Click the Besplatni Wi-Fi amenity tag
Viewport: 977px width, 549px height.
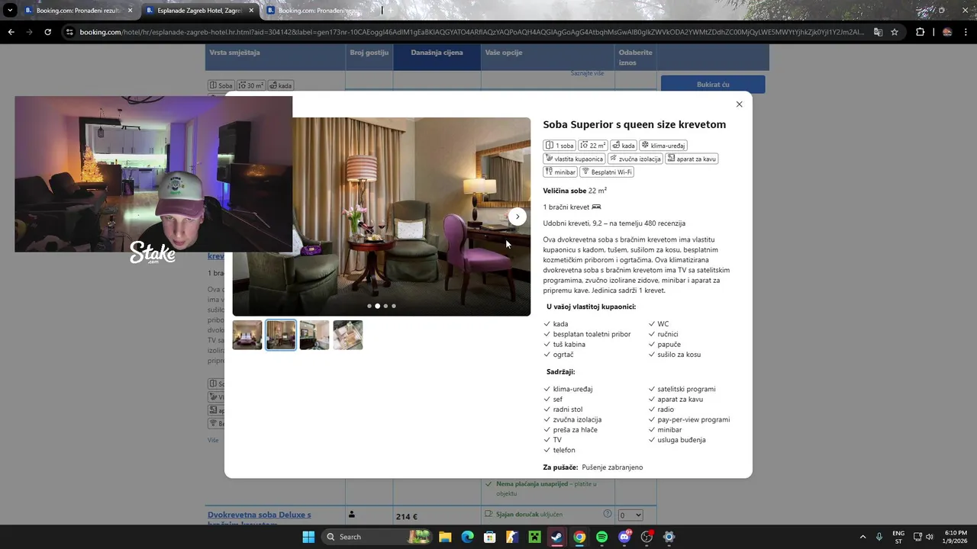608,172
